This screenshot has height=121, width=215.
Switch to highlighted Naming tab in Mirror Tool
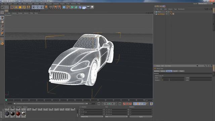coord(169,71)
